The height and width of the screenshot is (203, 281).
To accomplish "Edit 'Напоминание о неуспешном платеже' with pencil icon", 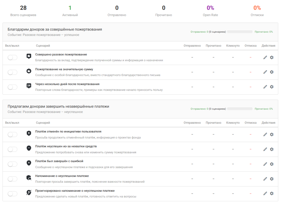I will pos(265,179).
